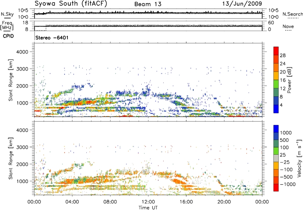Click the red top segment of Power colorbar
The width and height of the screenshot is (303, 210).
(276, 51)
